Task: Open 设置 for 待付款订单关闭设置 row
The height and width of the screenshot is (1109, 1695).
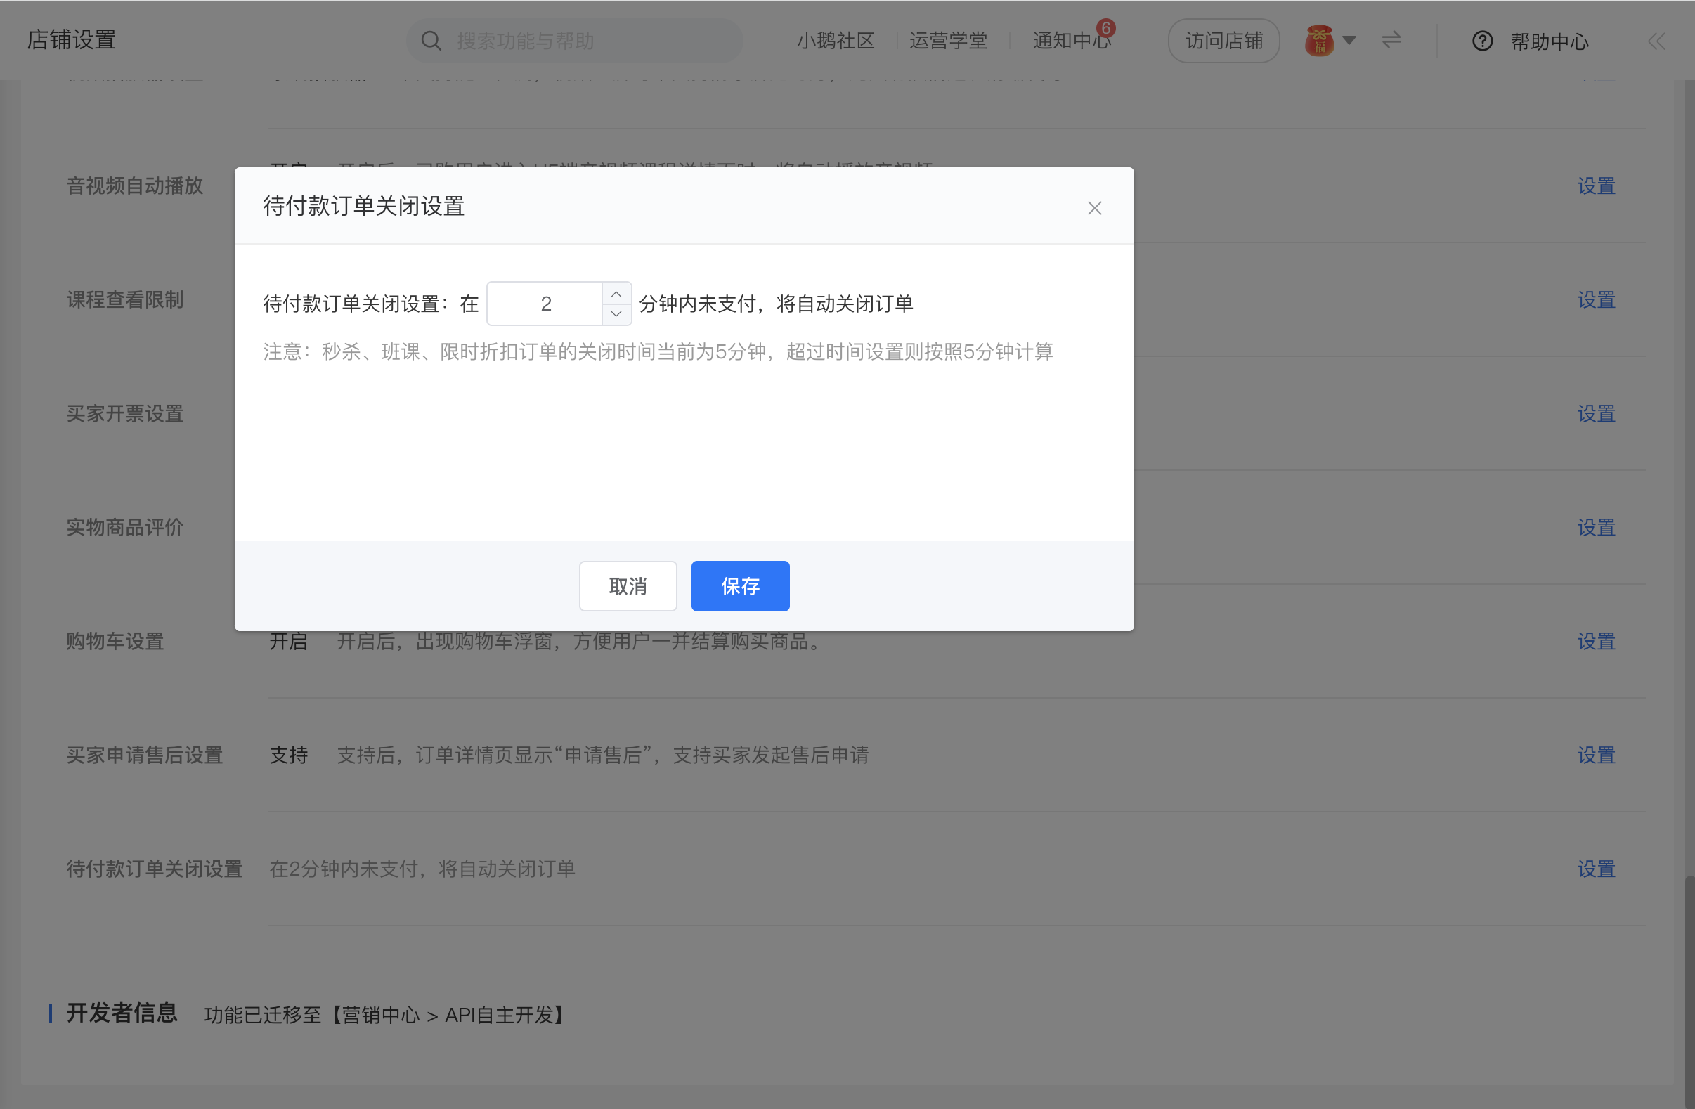Action: coord(1596,869)
